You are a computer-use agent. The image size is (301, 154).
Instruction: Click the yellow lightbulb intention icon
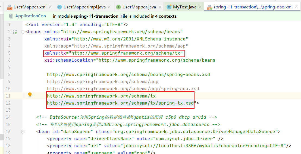point(30,95)
